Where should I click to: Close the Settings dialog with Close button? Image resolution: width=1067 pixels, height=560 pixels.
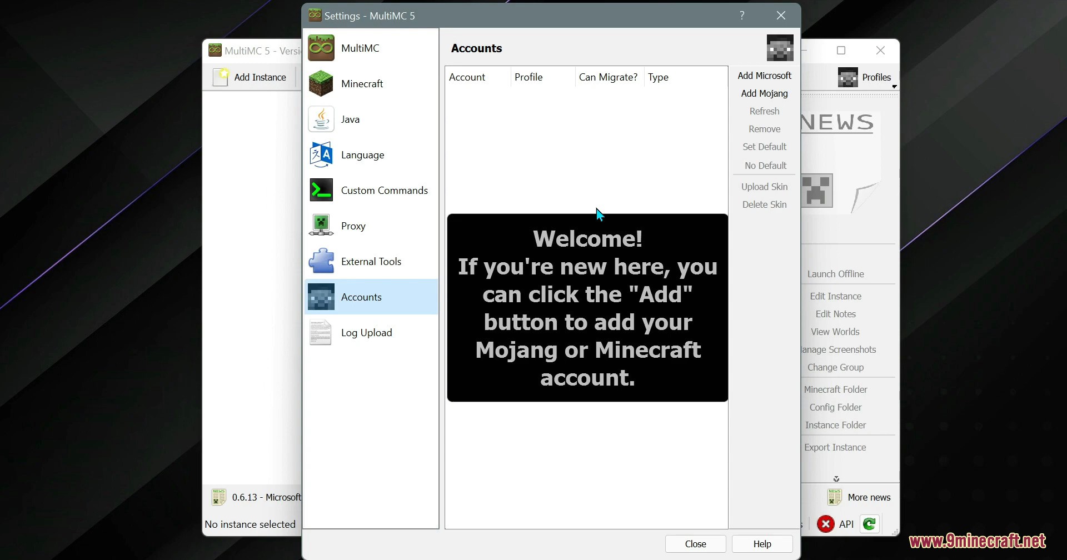(696, 544)
